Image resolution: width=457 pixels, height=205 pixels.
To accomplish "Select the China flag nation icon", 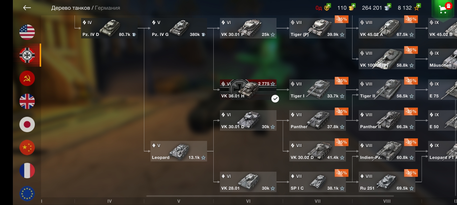I will click(x=27, y=147).
